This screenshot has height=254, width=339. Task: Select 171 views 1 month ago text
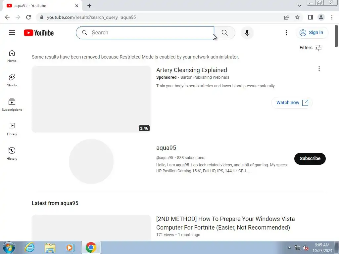tap(178, 235)
